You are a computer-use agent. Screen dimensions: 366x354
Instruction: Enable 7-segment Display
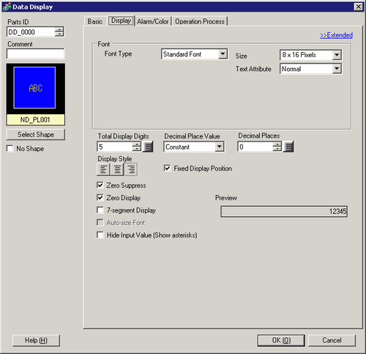coord(100,210)
